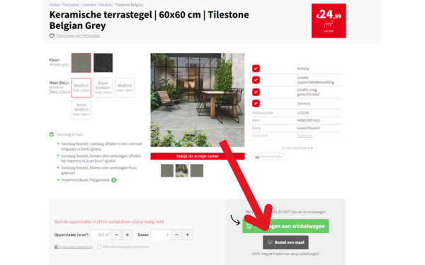The image size is (425, 265).
Task: Choose the Boord 80x80cm size option
Action: 81,110
